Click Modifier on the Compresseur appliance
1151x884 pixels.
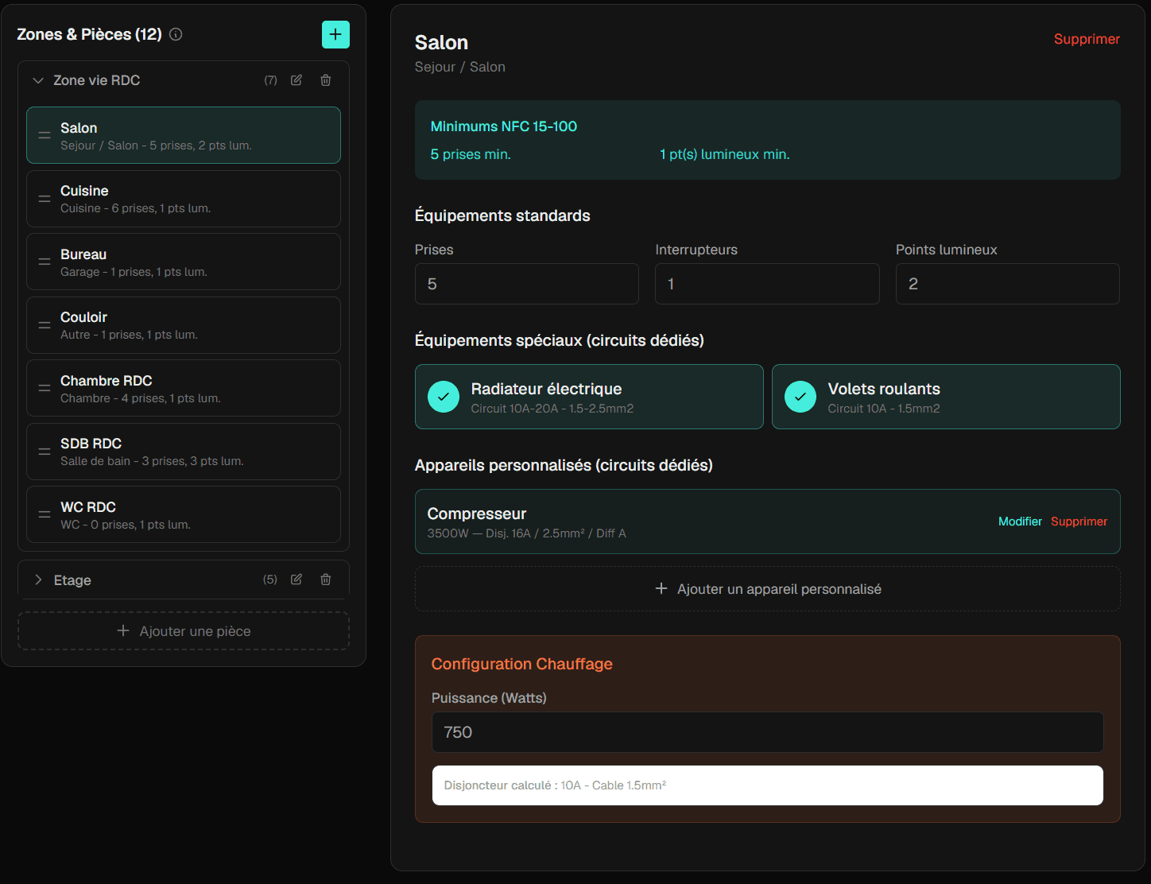coord(1020,521)
